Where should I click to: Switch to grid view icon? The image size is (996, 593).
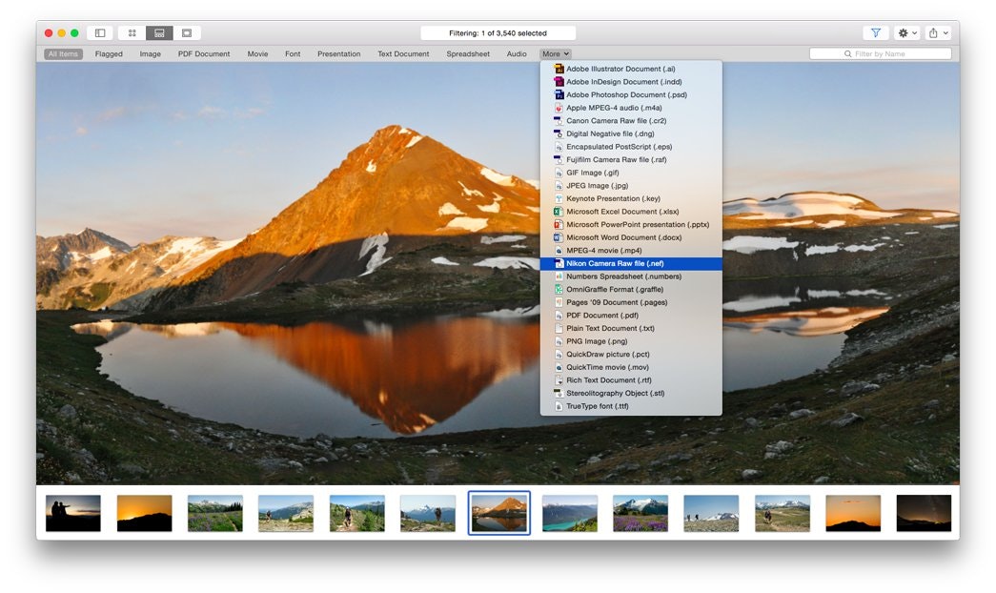(x=132, y=31)
